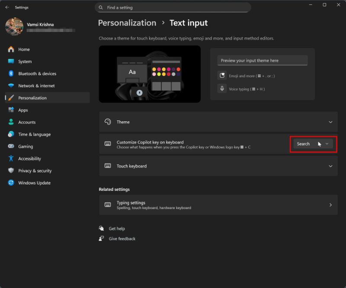Click the Gaming icon in sidebar
The image size is (346, 288).
(x=11, y=147)
